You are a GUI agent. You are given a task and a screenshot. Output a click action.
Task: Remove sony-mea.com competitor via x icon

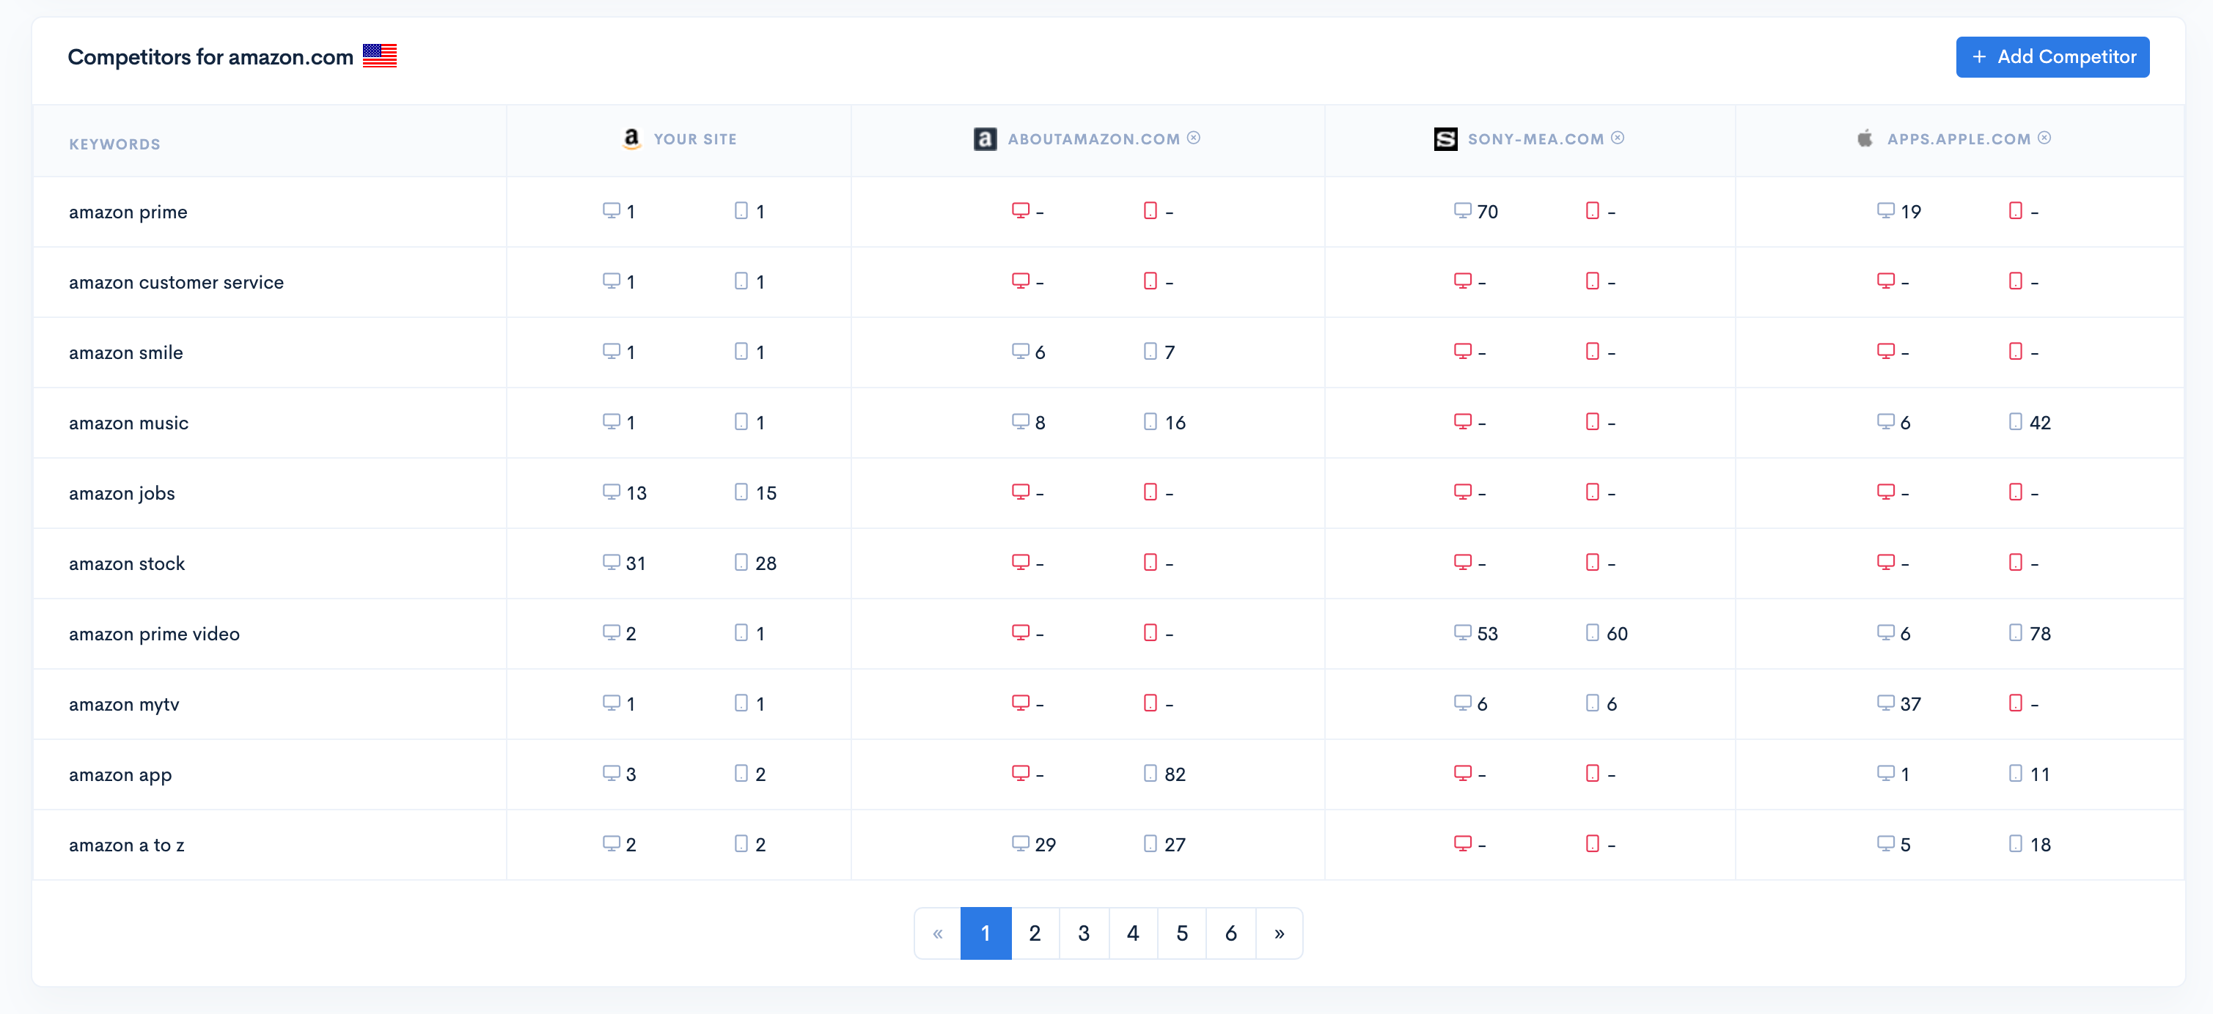1617,138
